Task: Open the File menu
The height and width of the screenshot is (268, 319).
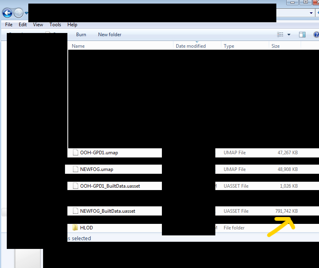Action: (x=9, y=25)
